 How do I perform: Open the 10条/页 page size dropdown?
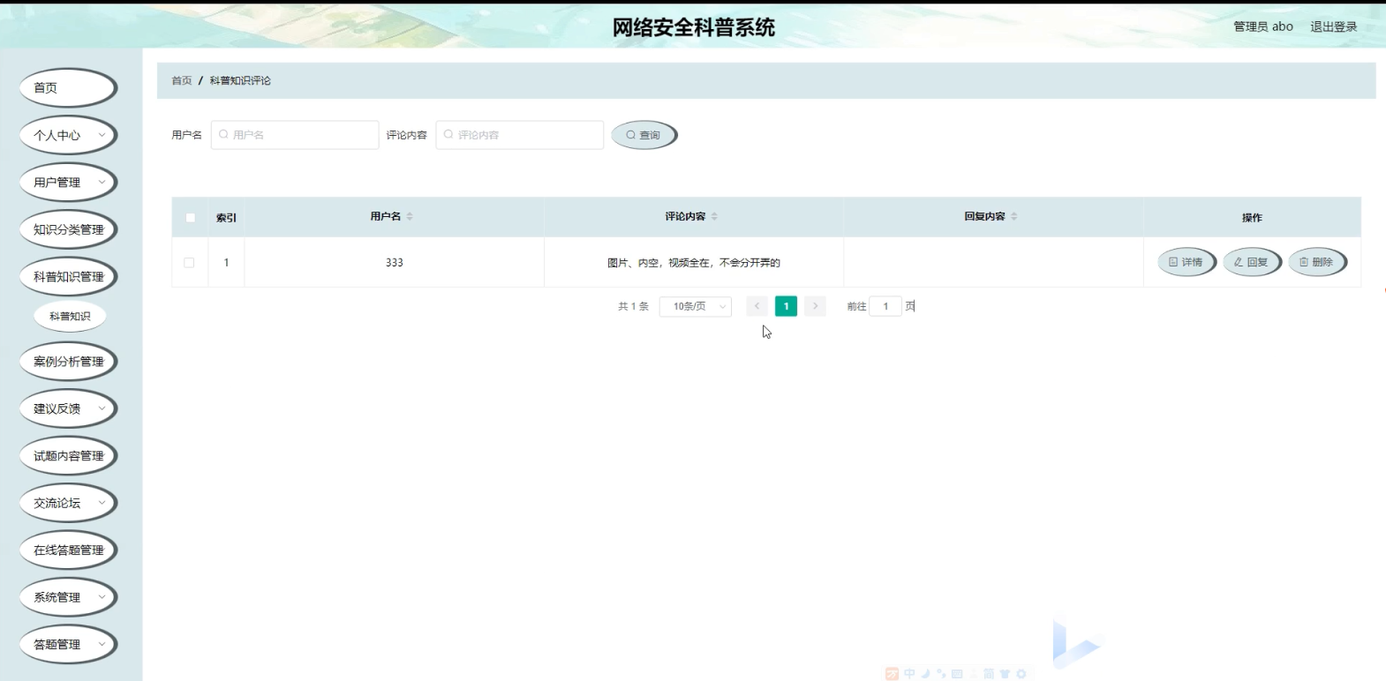[695, 306]
